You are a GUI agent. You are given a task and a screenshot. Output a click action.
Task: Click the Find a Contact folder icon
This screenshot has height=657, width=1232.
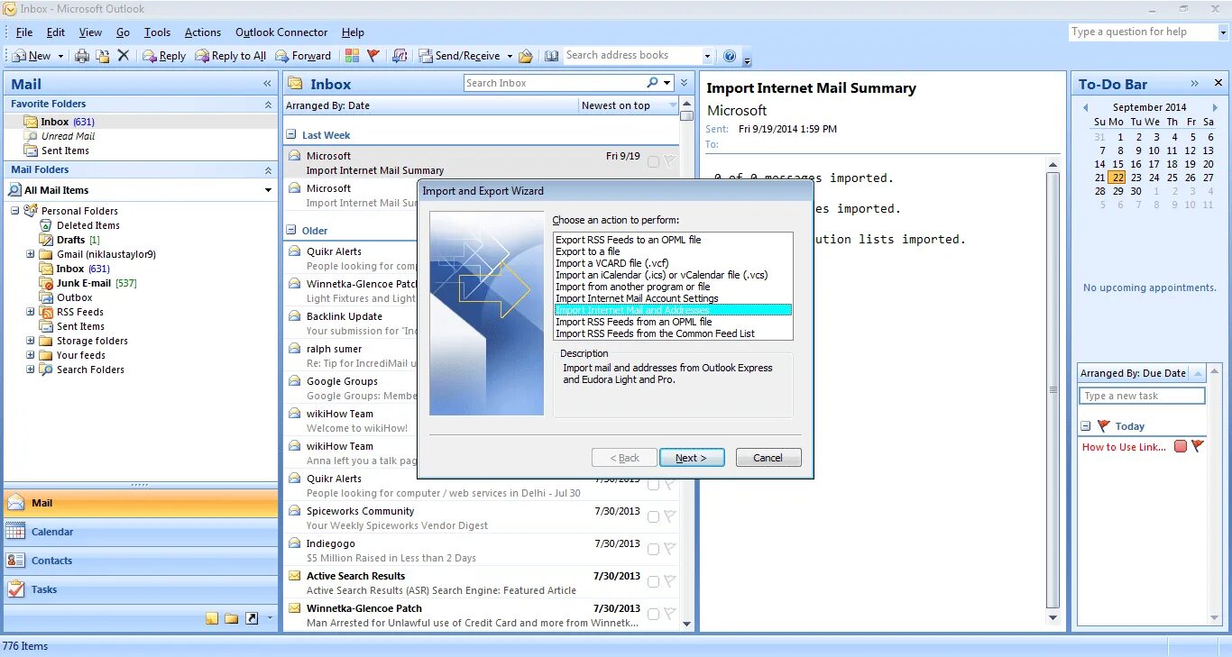pos(525,56)
